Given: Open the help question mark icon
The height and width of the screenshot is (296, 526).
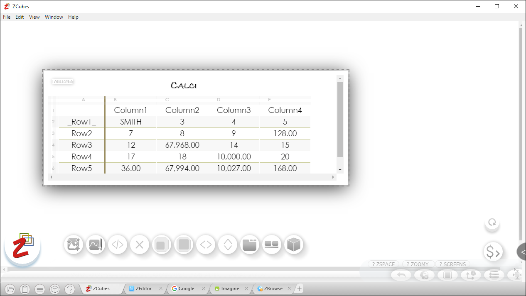Looking at the screenshot, I should (x=70, y=289).
